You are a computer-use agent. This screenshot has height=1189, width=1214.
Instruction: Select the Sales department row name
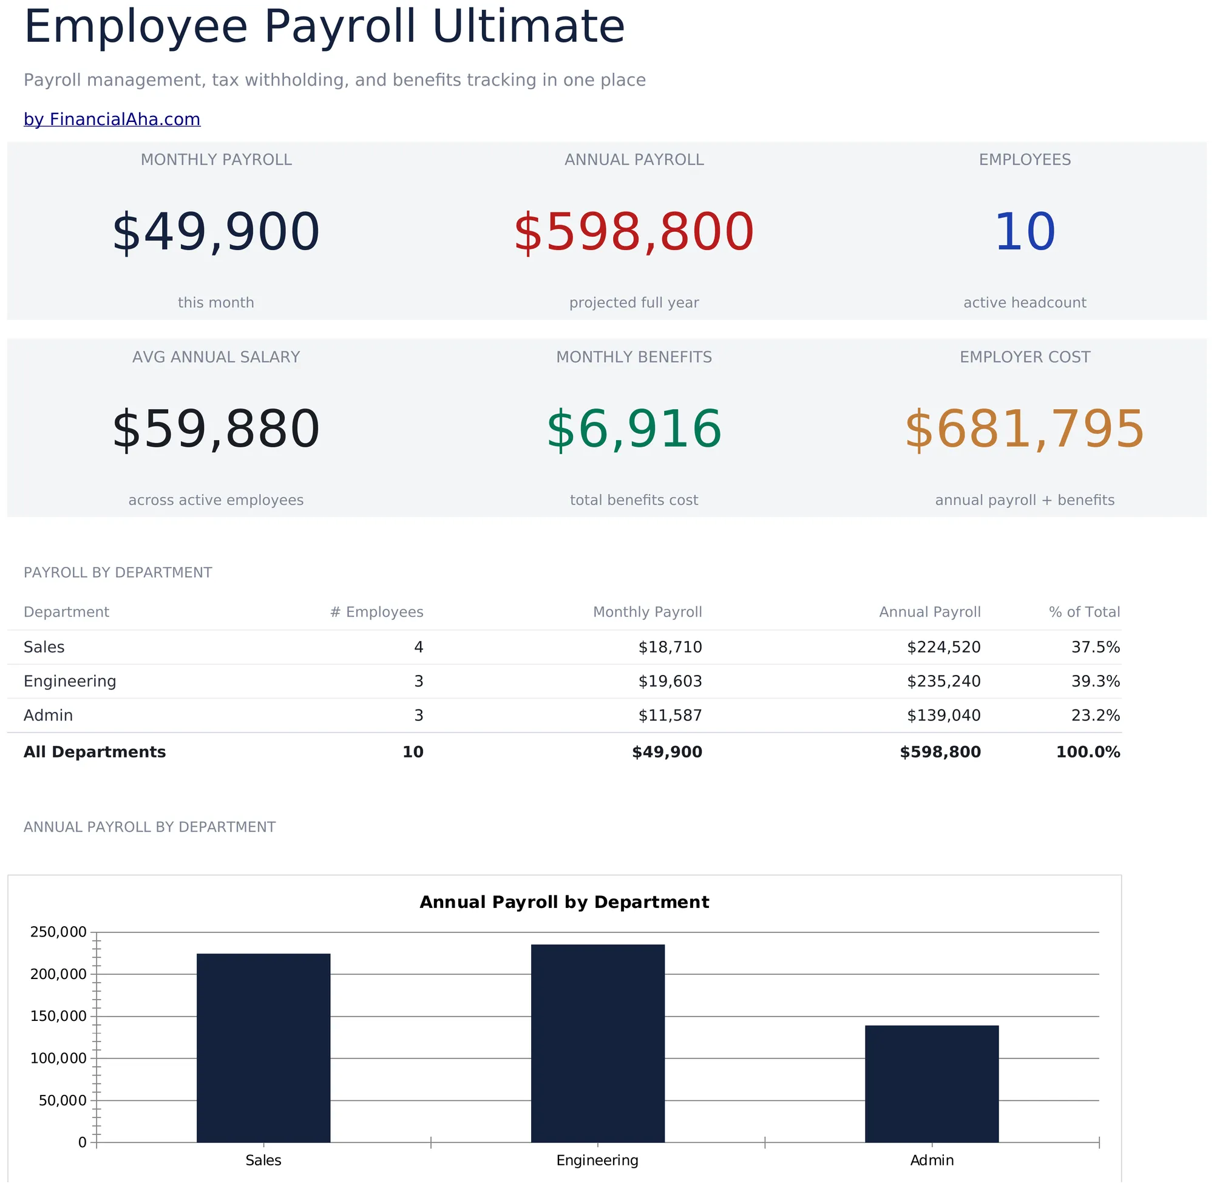click(x=44, y=648)
